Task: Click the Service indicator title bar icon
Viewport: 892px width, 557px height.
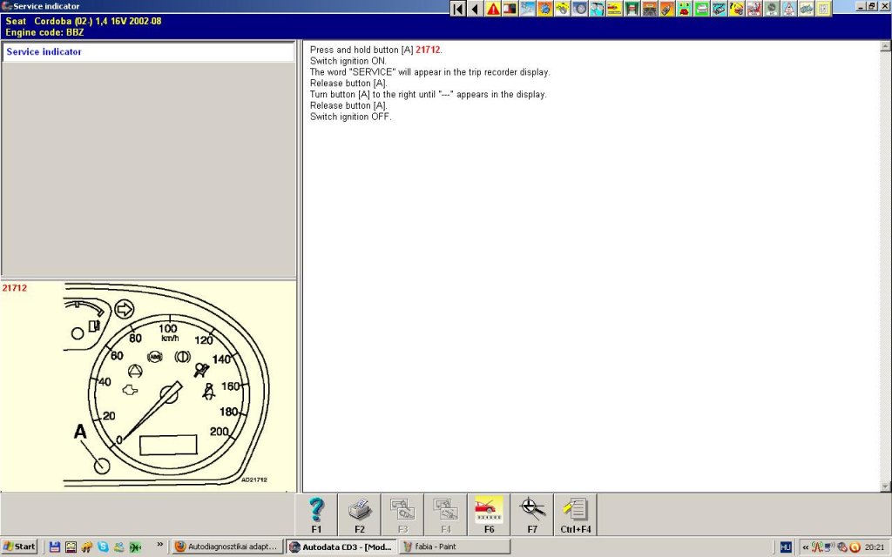Action: point(7,6)
